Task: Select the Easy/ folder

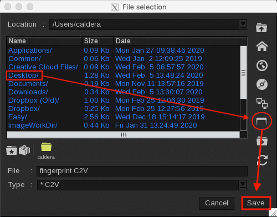Action: pyautogui.click(x=18, y=117)
